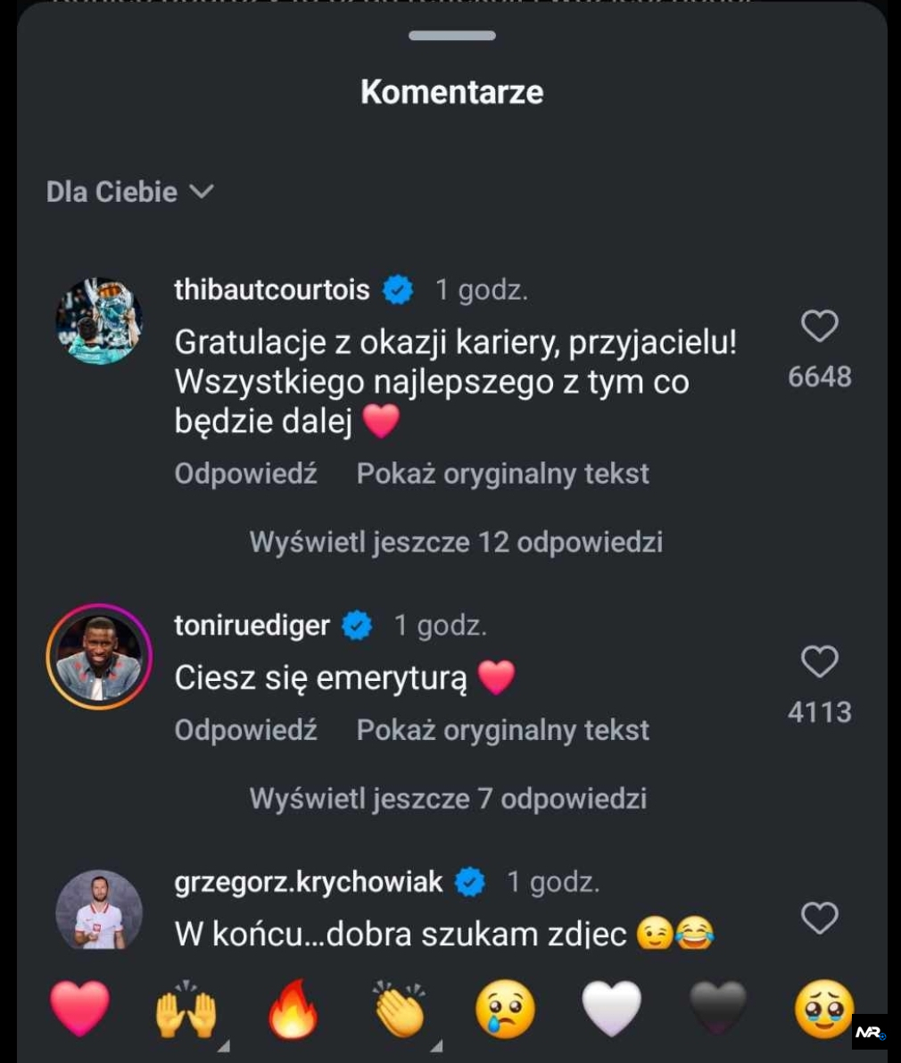Show original text of Courtois comment

point(502,473)
